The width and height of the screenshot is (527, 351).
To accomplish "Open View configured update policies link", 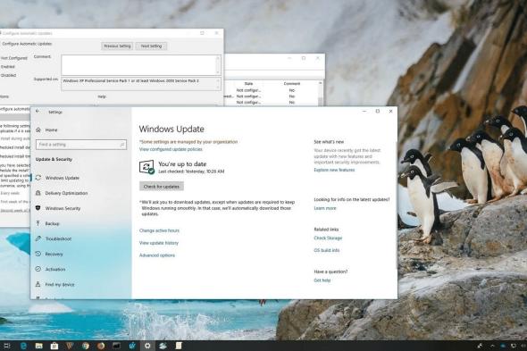I will (x=171, y=149).
